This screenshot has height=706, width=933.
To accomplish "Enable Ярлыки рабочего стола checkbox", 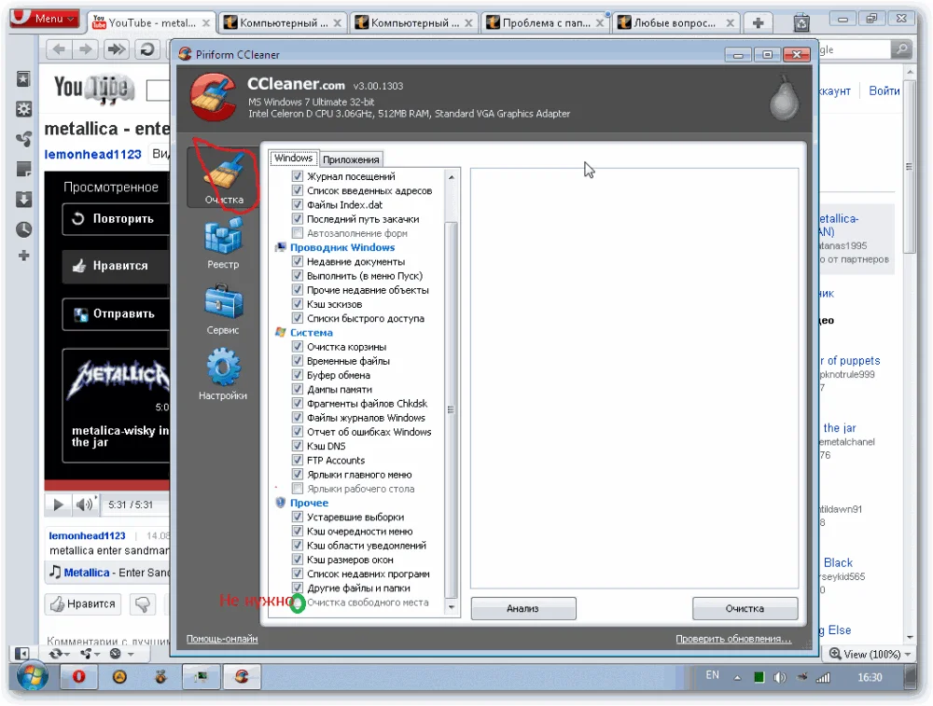I will (x=298, y=489).
